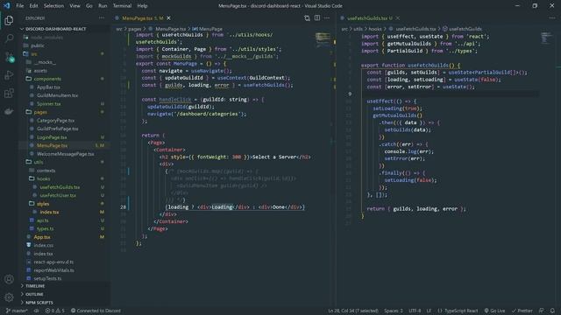Viewport: 561px width, 315px height.
Task: Open LoginPage.tsx in explorer
Action: tap(52, 137)
